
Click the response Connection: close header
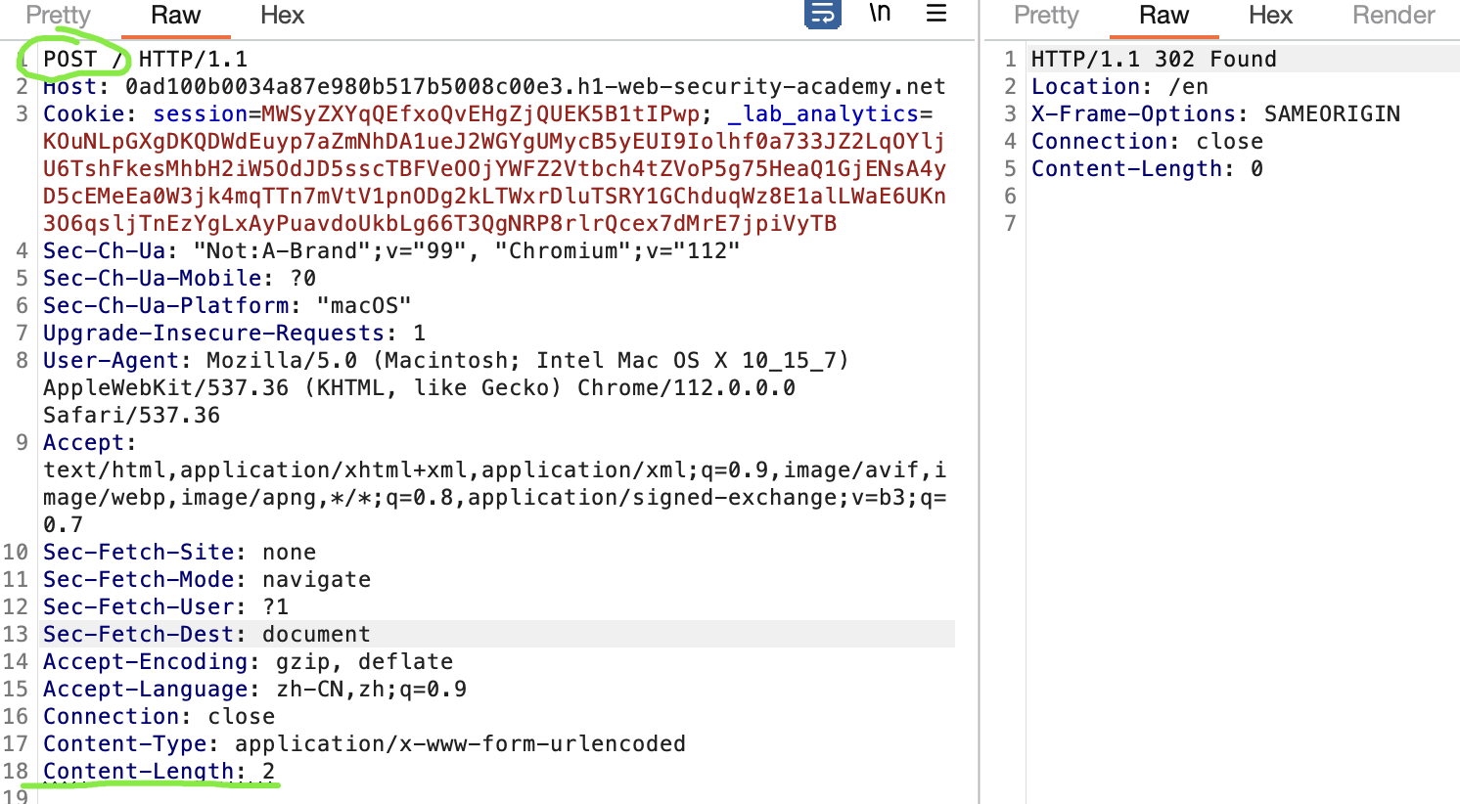(x=1147, y=141)
